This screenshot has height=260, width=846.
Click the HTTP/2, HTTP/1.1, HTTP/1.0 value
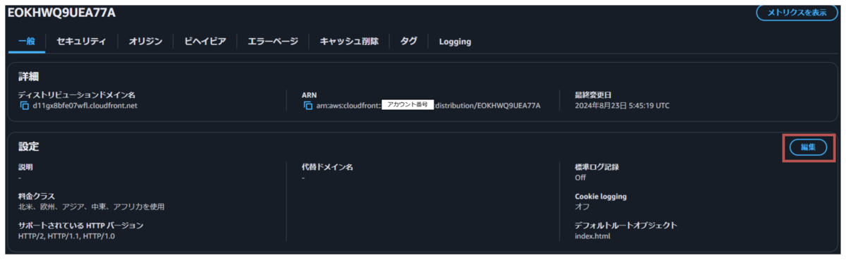point(66,236)
